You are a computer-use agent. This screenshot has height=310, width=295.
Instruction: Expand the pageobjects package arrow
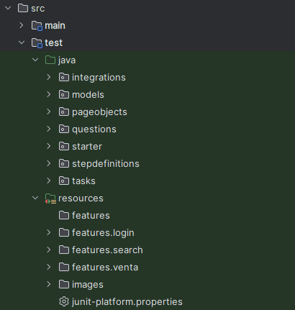(x=49, y=111)
